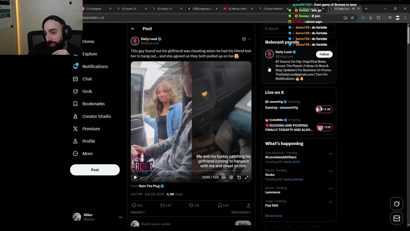Switch to the Dungeness TikTok tab

202,9
